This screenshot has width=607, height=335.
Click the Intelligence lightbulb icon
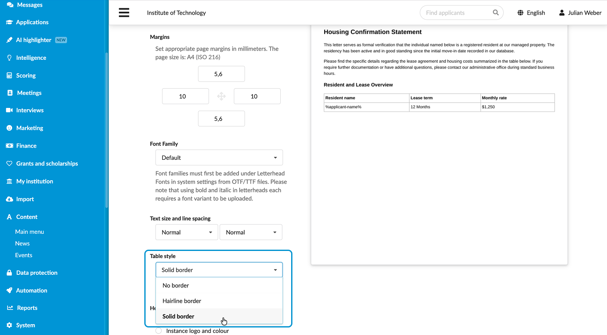coord(9,58)
